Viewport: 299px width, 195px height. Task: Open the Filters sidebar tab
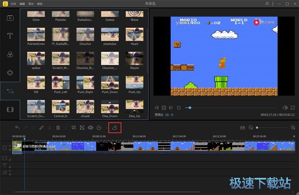[x=10, y=54]
